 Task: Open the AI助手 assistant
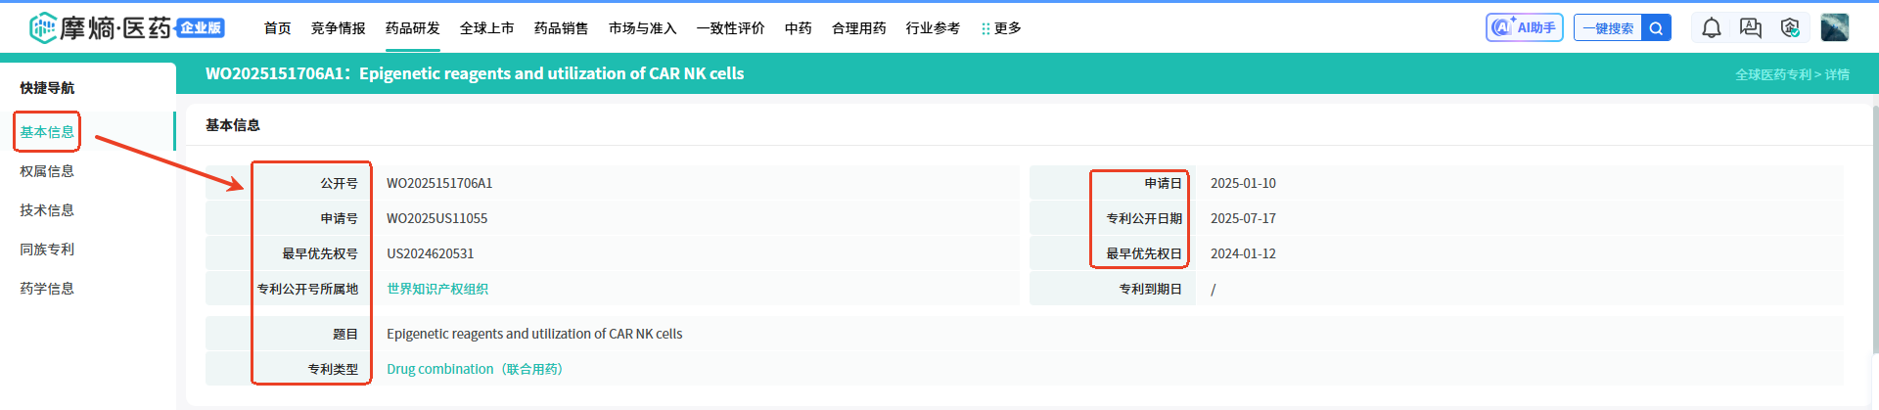pyautogui.click(x=1524, y=27)
